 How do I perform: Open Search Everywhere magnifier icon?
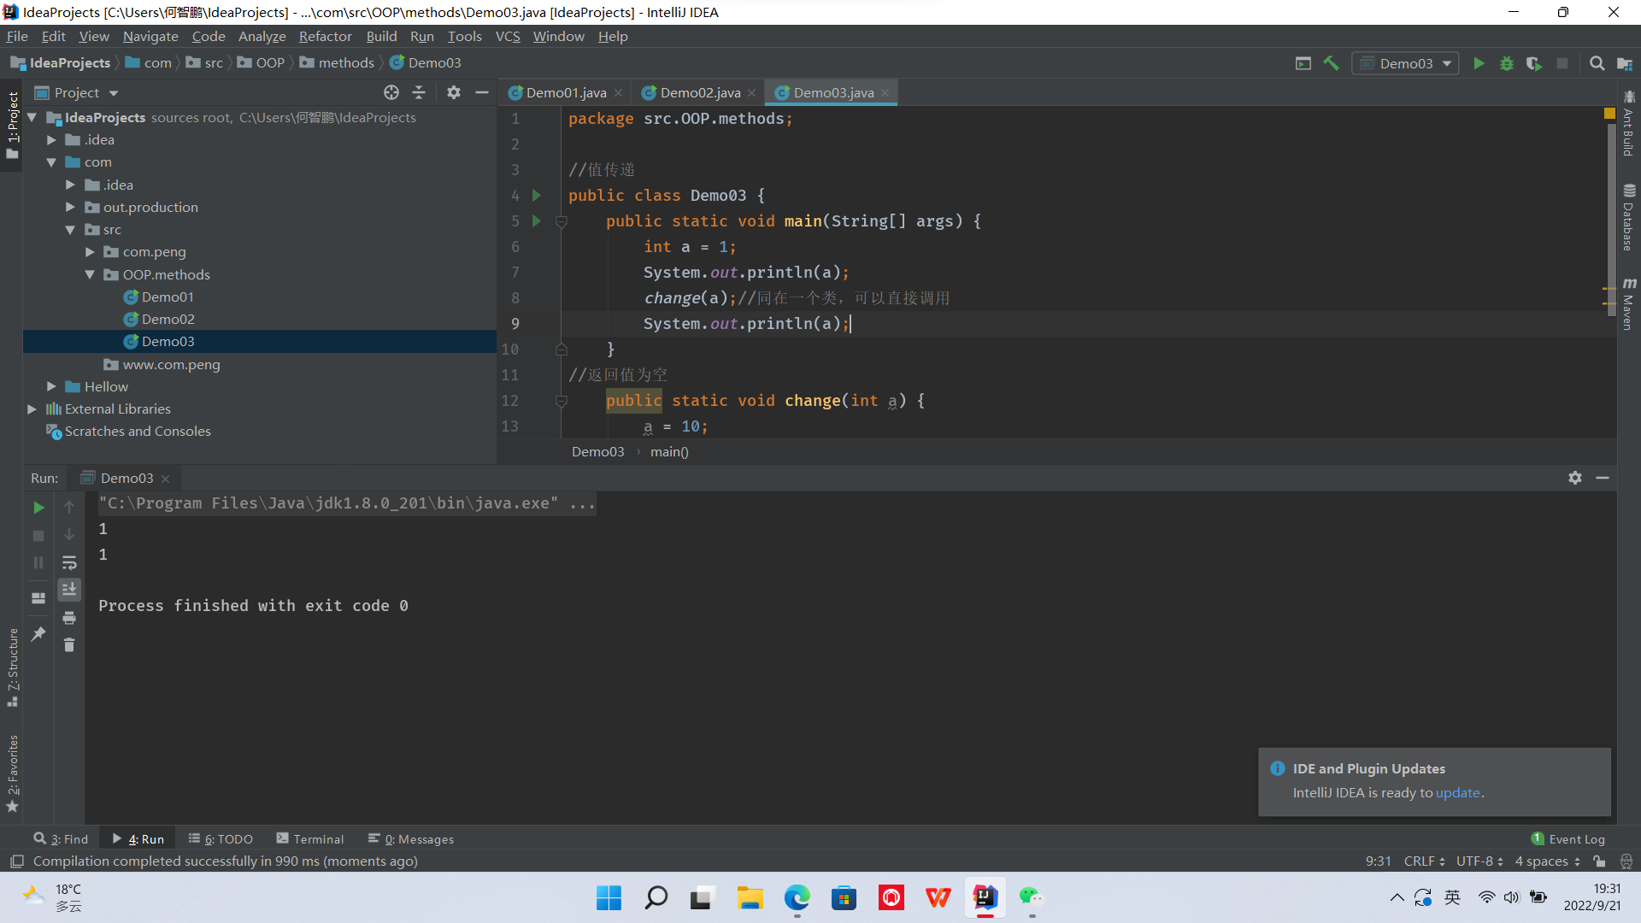coord(1597,63)
